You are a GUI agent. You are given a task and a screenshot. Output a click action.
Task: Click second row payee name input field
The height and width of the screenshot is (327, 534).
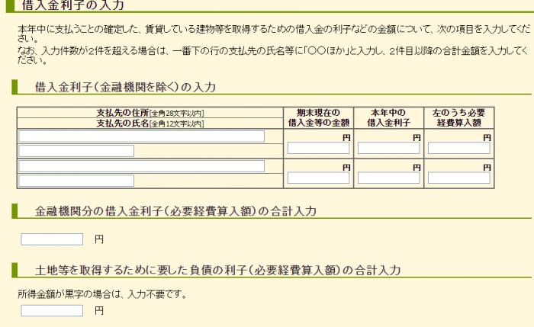click(x=76, y=181)
